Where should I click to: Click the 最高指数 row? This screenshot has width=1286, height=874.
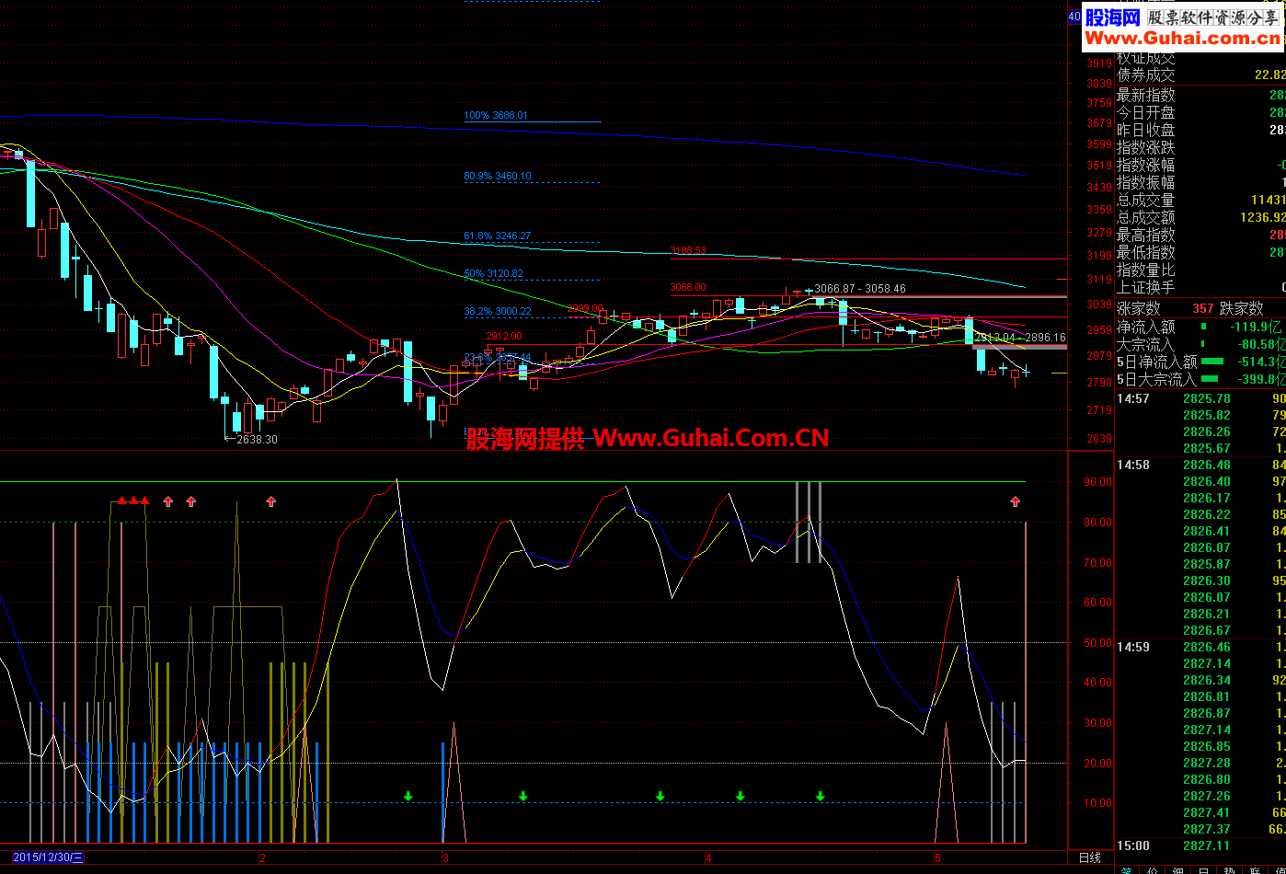[x=1200, y=235]
